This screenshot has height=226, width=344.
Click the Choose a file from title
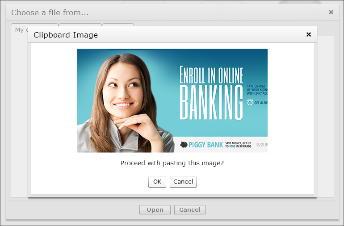pyautogui.click(x=50, y=13)
